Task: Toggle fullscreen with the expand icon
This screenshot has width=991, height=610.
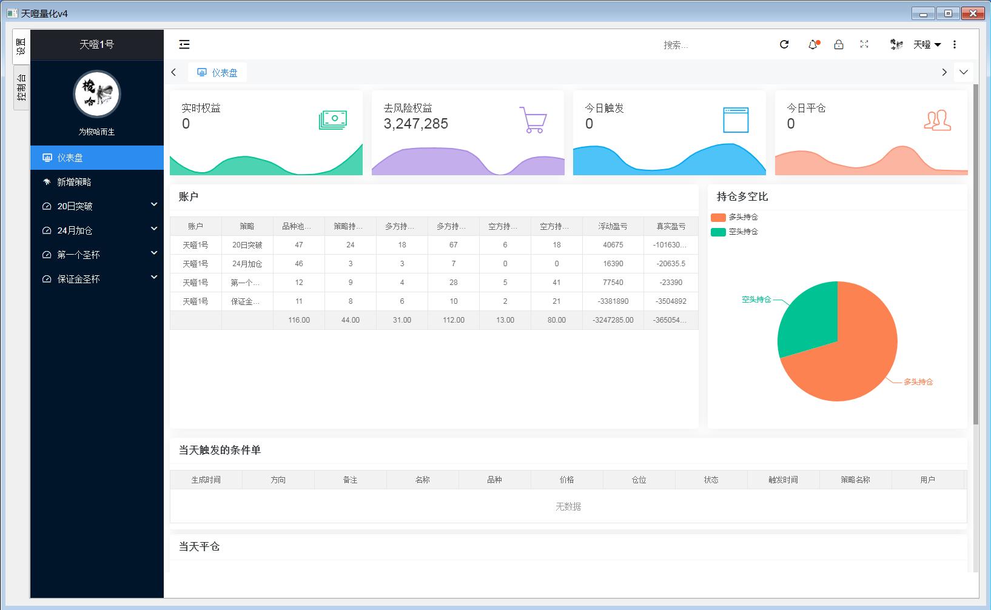Action: point(864,44)
